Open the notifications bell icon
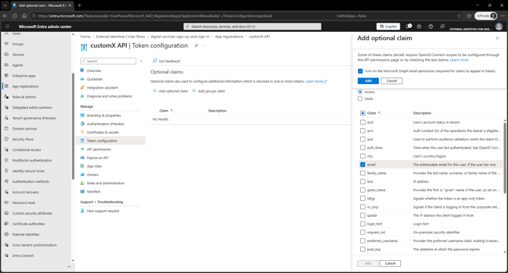508x273 pixels. [409, 27]
